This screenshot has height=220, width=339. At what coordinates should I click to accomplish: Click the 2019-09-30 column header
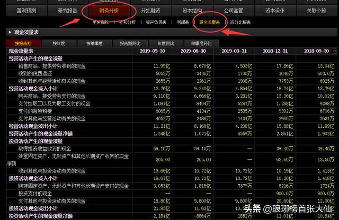coord(153,51)
